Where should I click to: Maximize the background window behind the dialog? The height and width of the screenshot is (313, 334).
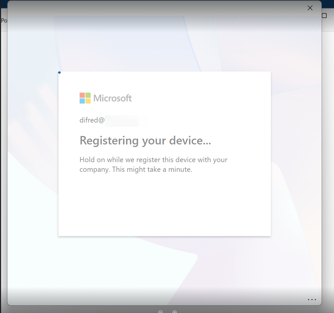(324, 16)
